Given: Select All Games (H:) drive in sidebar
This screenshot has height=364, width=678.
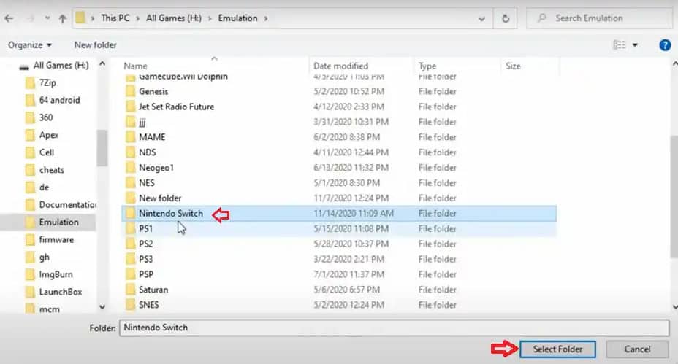Looking at the screenshot, I should (x=61, y=66).
